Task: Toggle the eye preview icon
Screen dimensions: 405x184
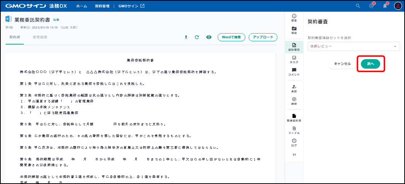Action: point(209,37)
